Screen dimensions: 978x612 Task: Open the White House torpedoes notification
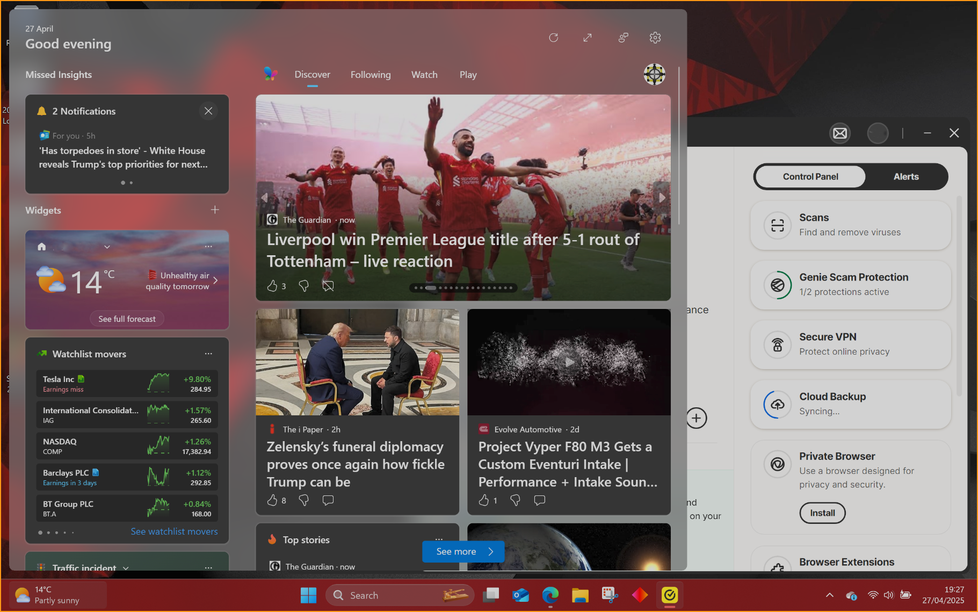pos(123,157)
